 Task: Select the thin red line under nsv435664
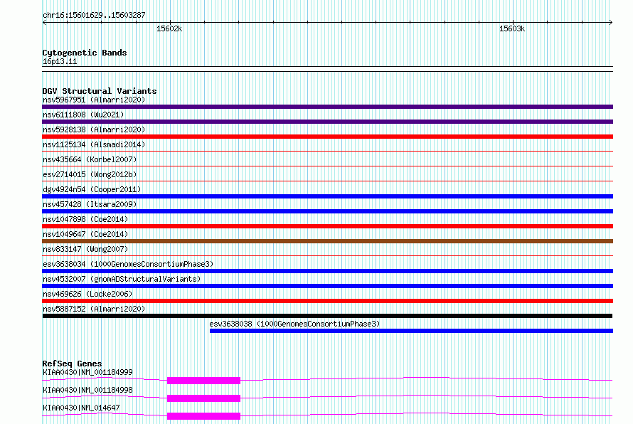(x=327, y=166)
